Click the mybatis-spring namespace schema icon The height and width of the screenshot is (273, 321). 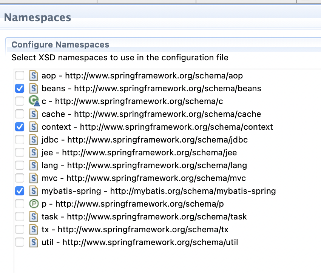point(34,191)
